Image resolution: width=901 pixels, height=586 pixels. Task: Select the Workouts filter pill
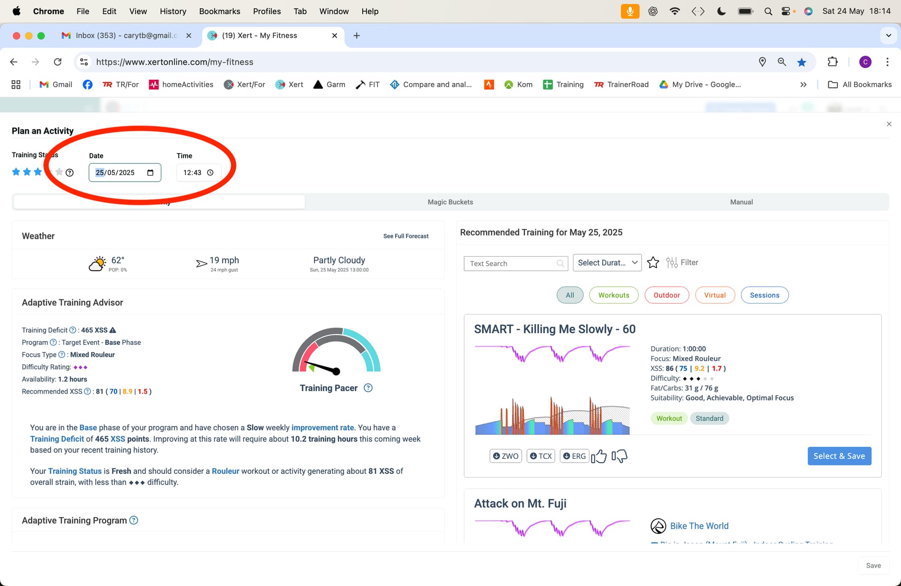(x=614, y=295)
